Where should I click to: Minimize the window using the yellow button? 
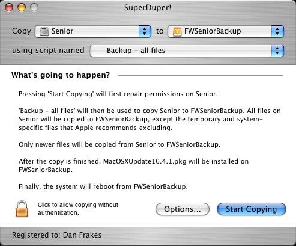tap(22, 7)
